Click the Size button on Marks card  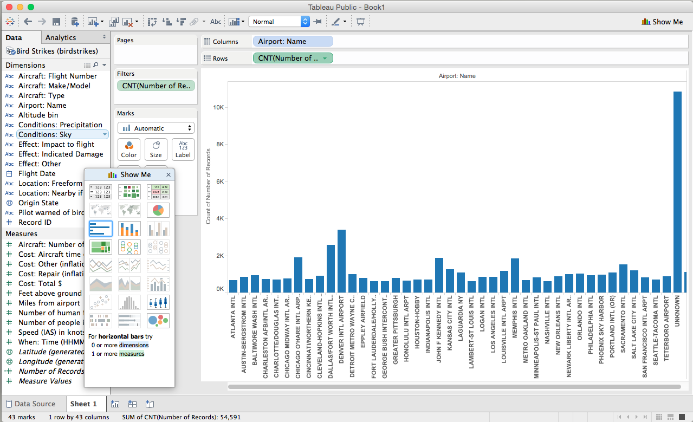[x=156, y=150]
